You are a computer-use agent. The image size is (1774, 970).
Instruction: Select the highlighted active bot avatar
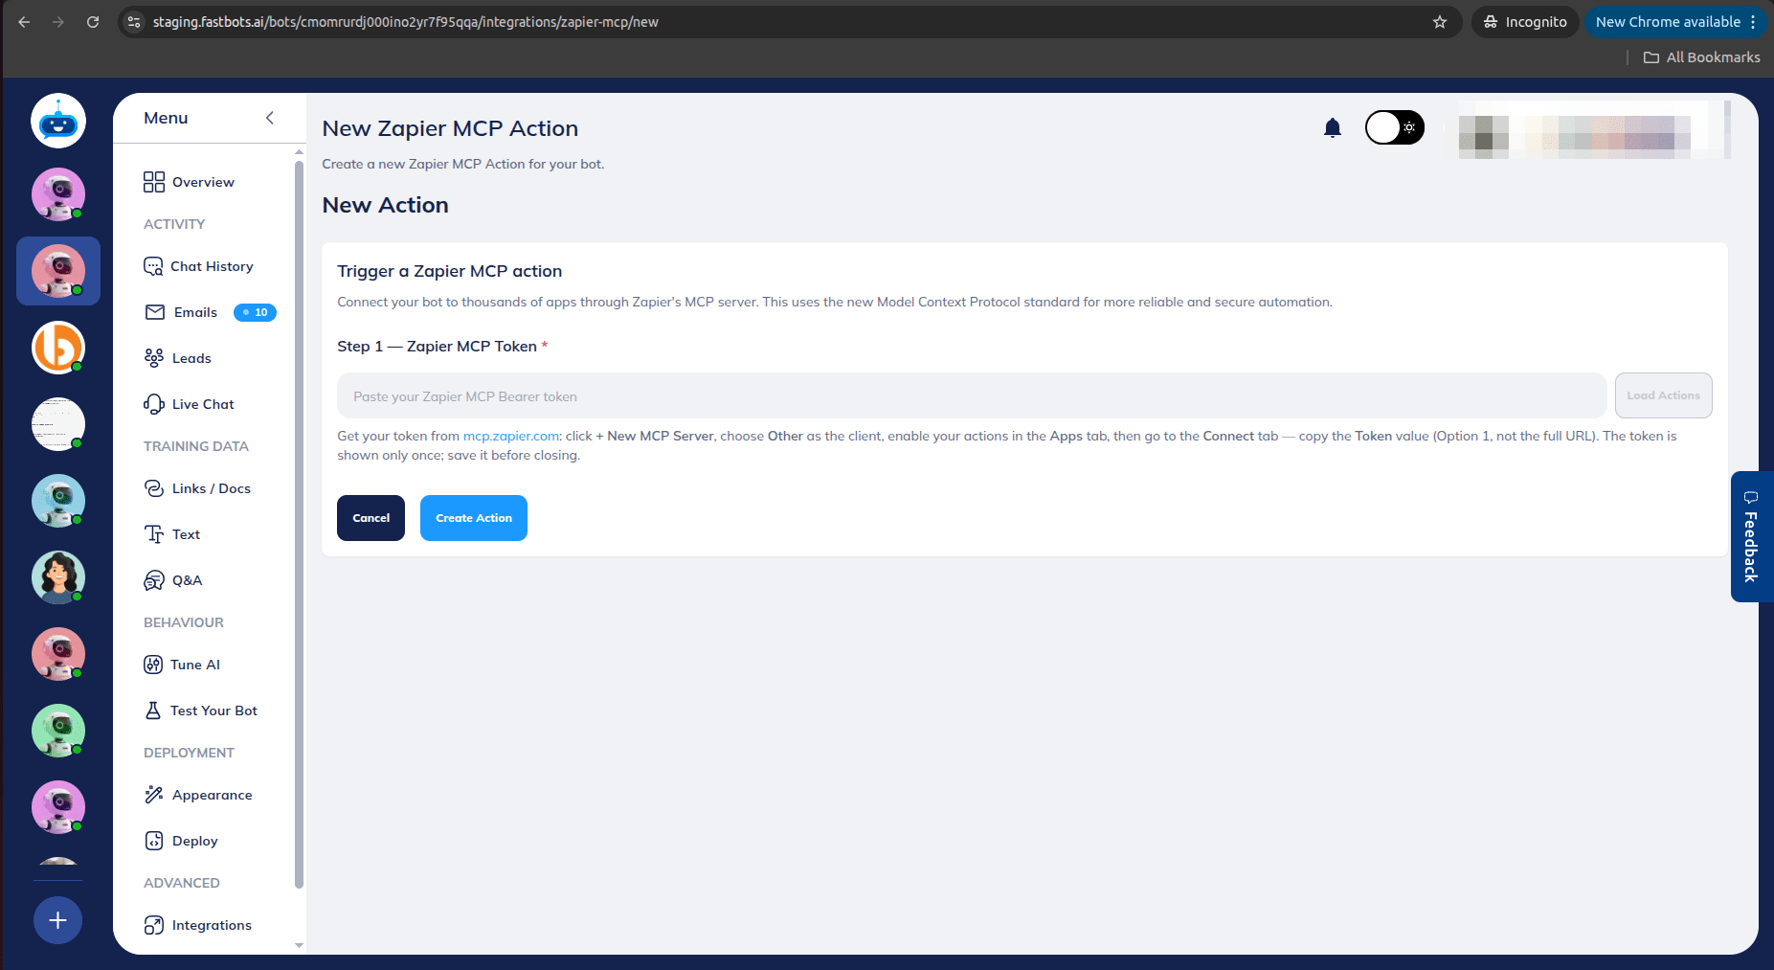pyautogui.click(x=58, y=271)
